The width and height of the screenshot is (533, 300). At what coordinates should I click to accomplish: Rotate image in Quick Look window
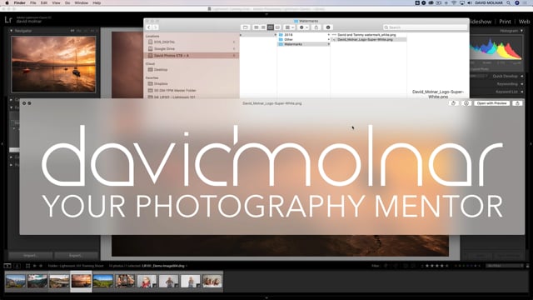point(453,103)
